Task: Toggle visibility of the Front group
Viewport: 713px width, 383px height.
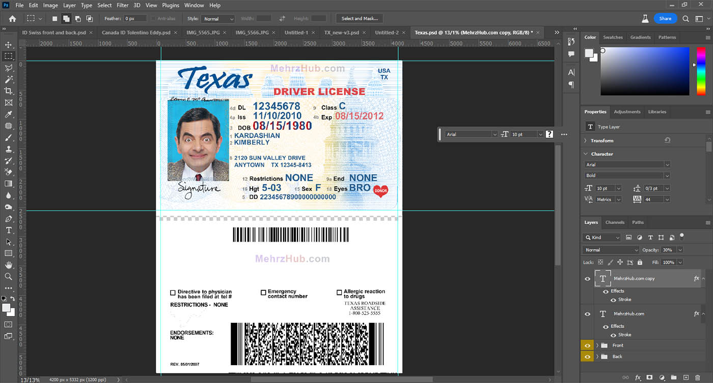Action: pos(587,345)
